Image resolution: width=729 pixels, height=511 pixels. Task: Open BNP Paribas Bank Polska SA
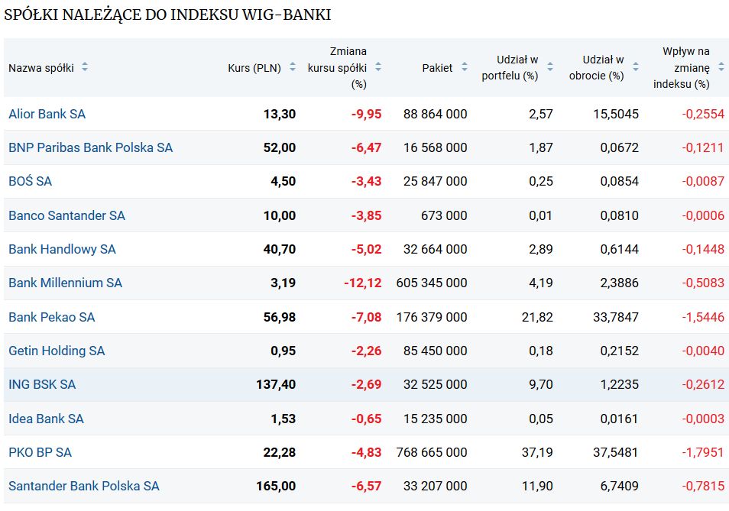coord(91,147)
